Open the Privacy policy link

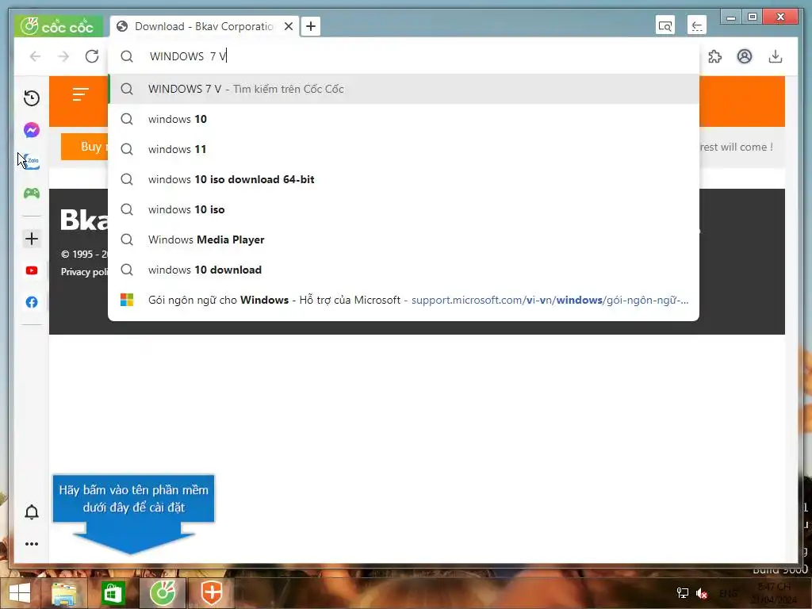84,272
